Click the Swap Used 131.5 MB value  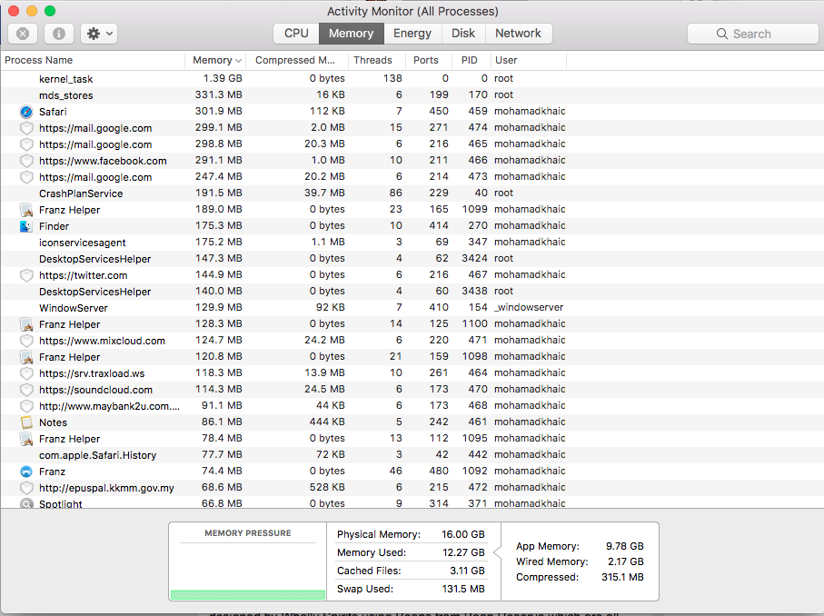tap(463, 589)
